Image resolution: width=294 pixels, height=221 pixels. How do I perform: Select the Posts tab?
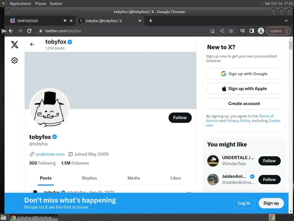(x=46, y=178)
